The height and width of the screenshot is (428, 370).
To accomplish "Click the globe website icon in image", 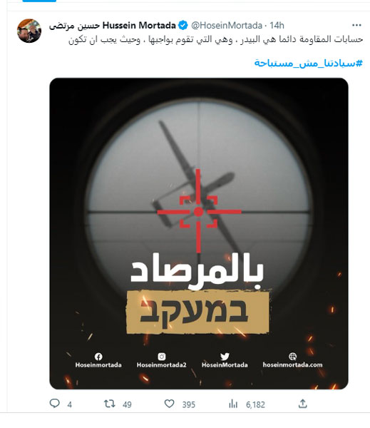I will (x=292, y=357).
